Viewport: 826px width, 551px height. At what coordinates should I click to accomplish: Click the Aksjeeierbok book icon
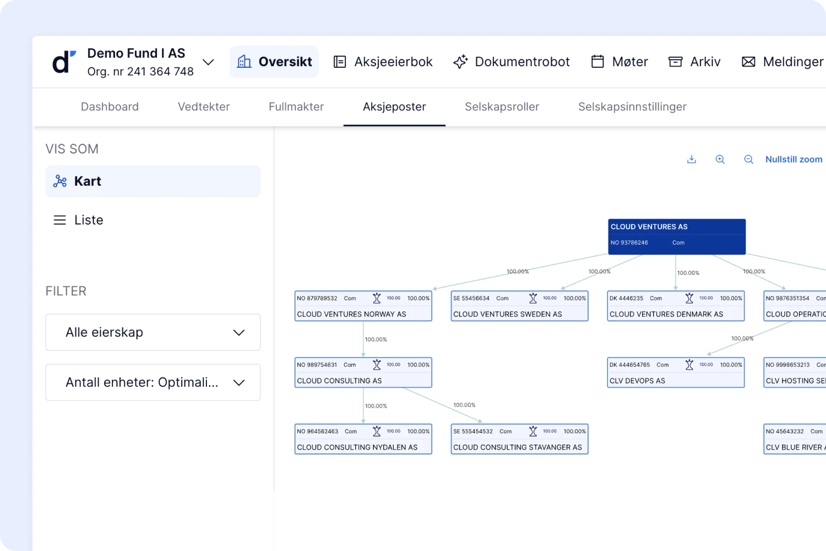coord(340,62)
